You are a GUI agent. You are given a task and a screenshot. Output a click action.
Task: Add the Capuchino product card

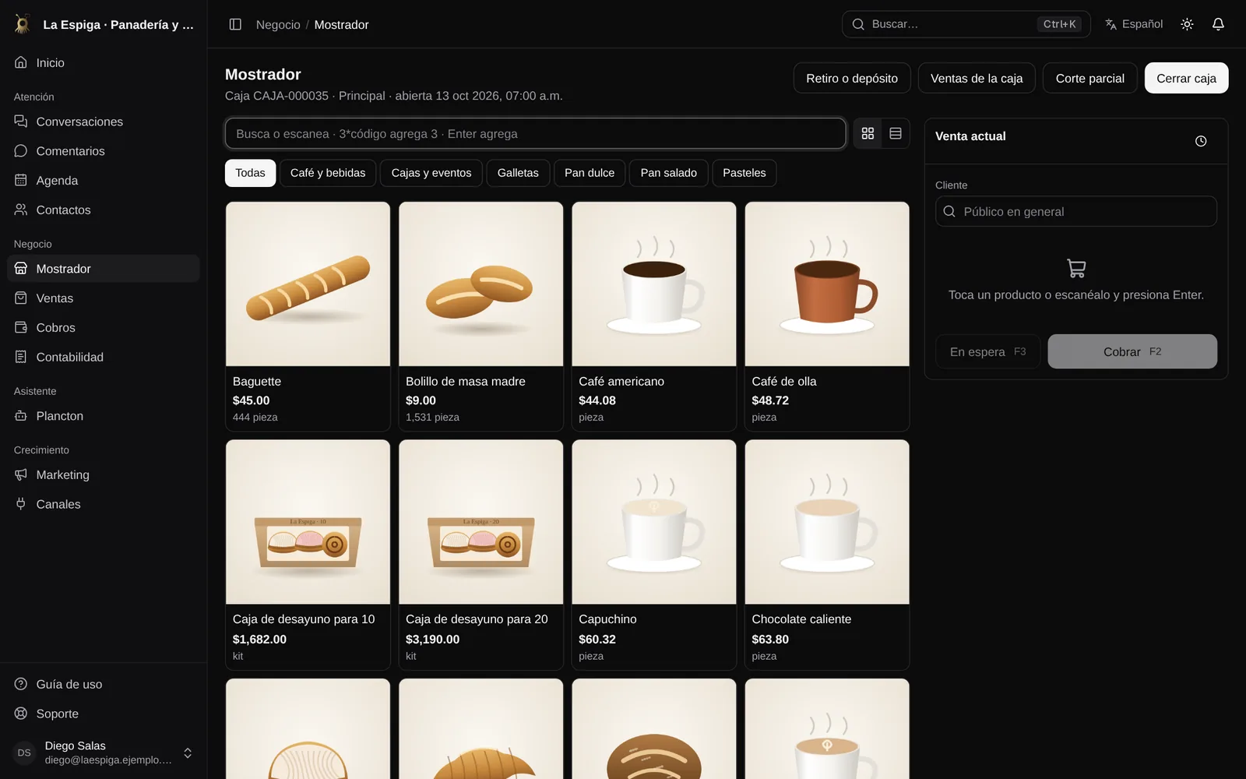tap(654, 555)
